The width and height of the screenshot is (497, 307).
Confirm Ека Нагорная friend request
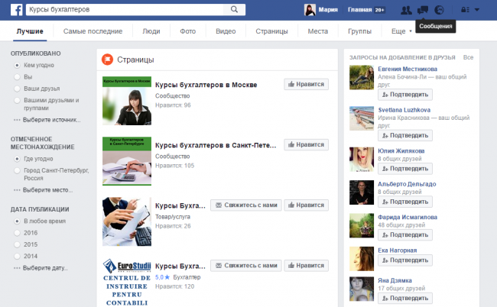coord(405,260)
